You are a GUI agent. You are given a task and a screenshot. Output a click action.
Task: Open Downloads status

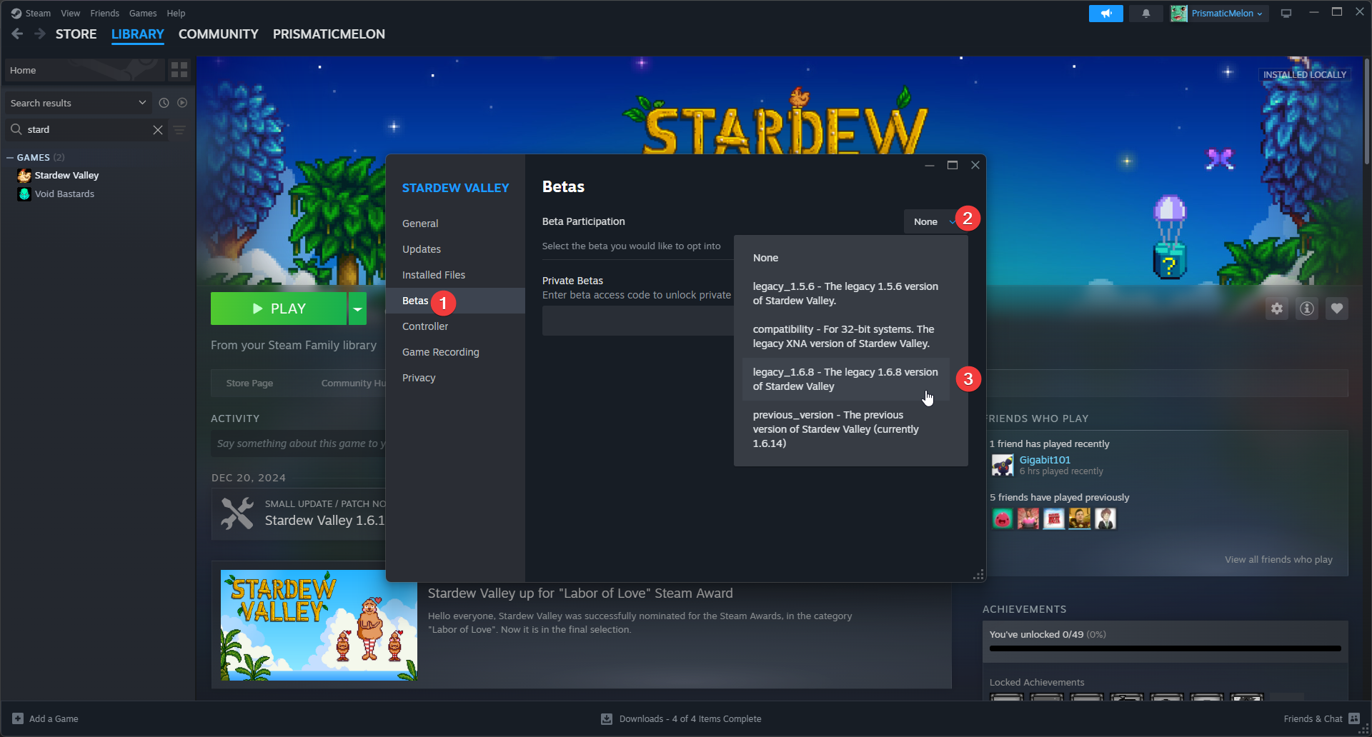681,718
